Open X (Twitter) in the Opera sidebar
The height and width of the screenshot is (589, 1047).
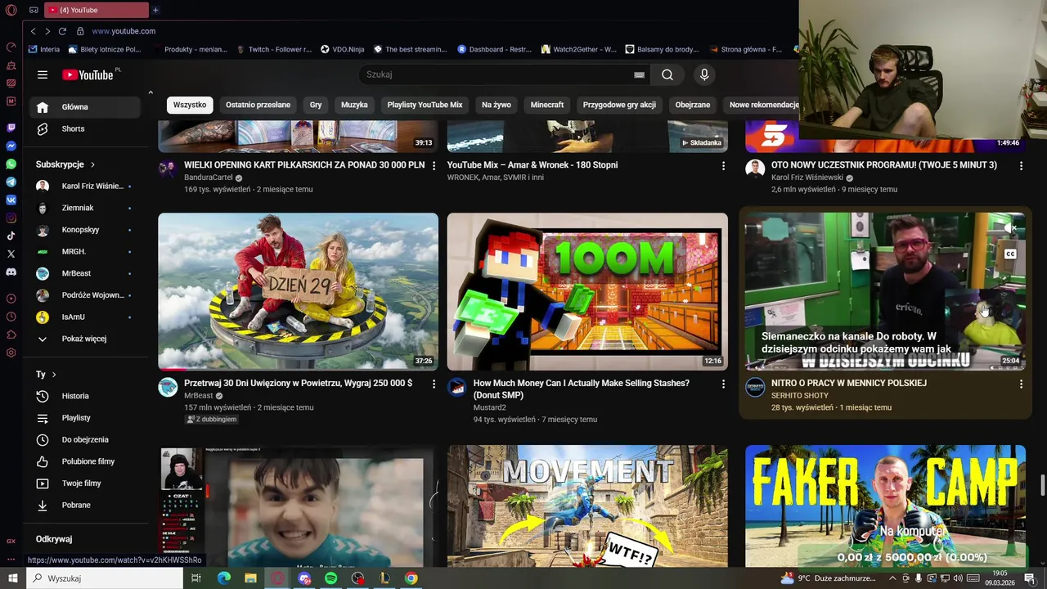pyautogui.click(x=11, y=254)
